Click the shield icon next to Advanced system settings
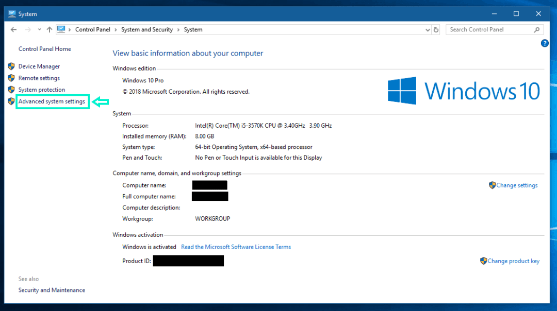Screen dimensions: 557x311 (x=11, y=101)
